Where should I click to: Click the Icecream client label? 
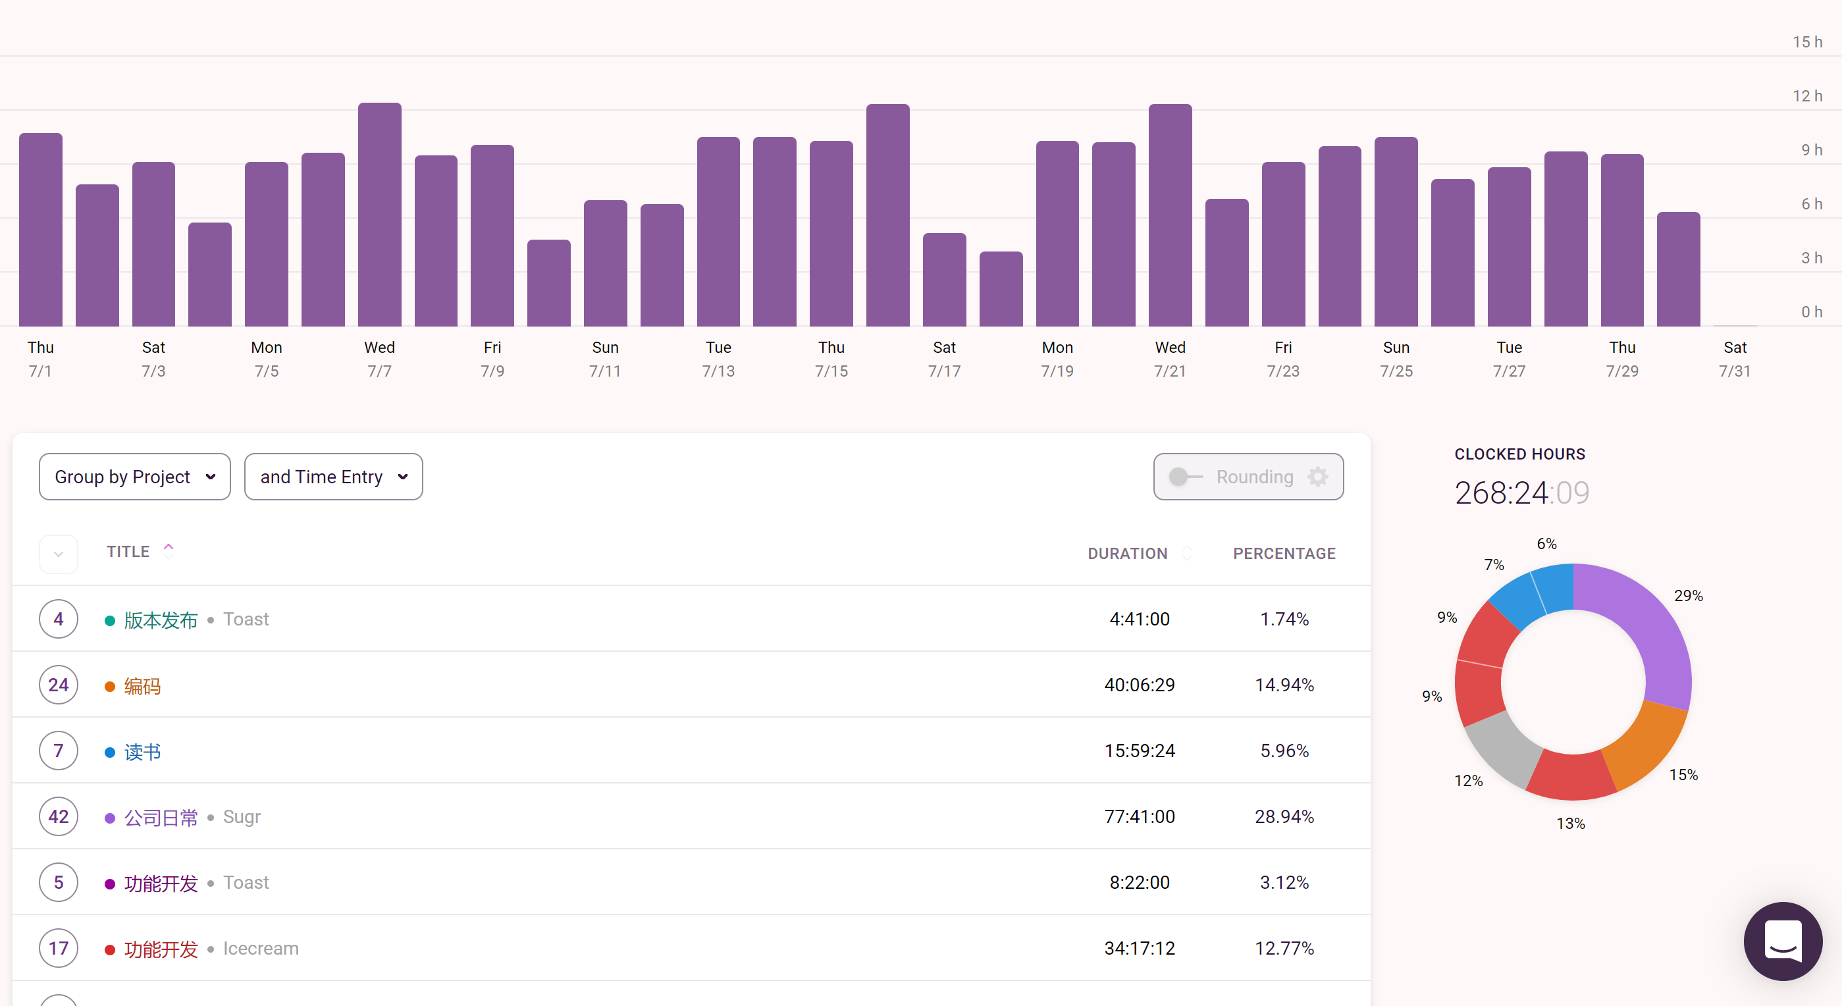[261, 948]
